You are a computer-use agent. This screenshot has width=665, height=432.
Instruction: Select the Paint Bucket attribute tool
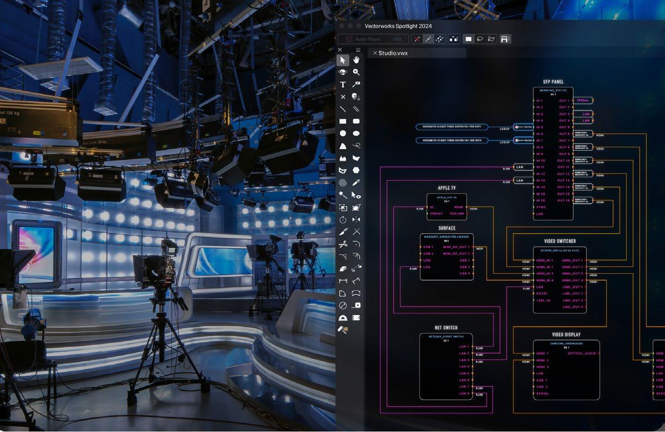(343, 330)
